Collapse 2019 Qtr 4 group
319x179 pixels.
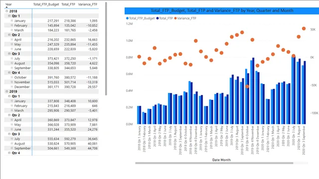point(9,153)
